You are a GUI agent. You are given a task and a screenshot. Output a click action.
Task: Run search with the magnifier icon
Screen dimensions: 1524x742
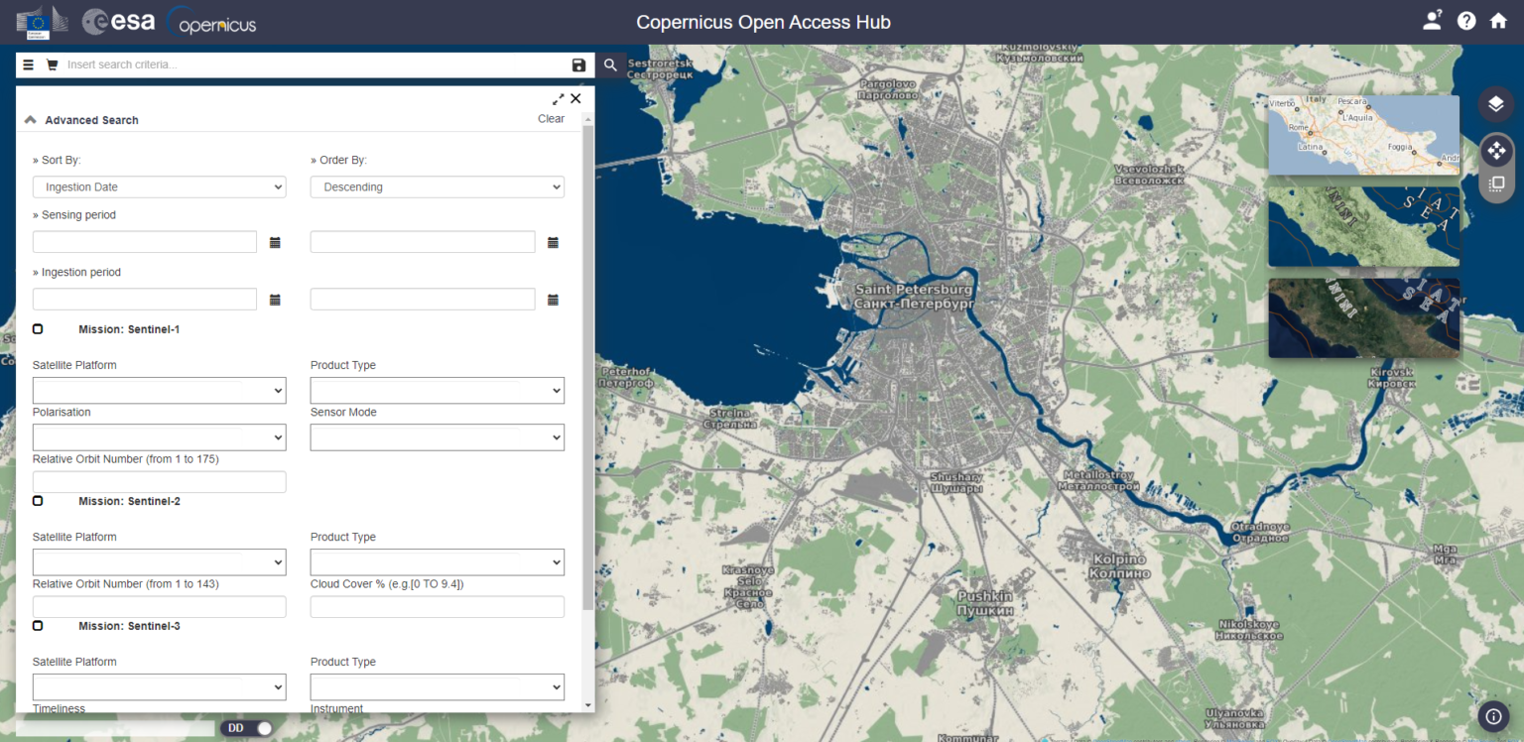[x=611, y=65]
